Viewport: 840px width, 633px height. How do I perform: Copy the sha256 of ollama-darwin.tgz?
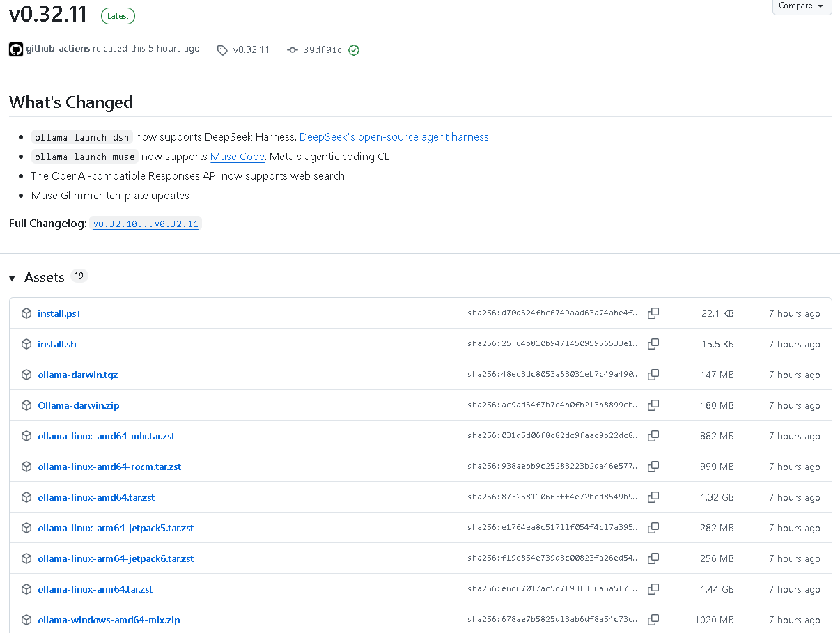[x=653, y=375]
